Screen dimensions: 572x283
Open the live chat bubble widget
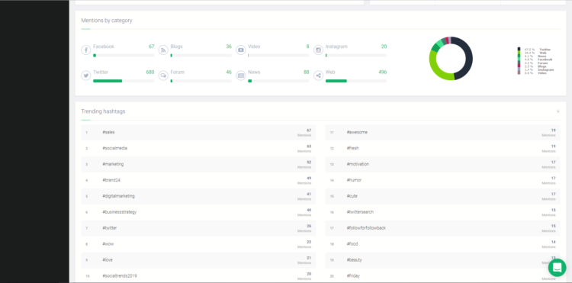pos(557,268)
